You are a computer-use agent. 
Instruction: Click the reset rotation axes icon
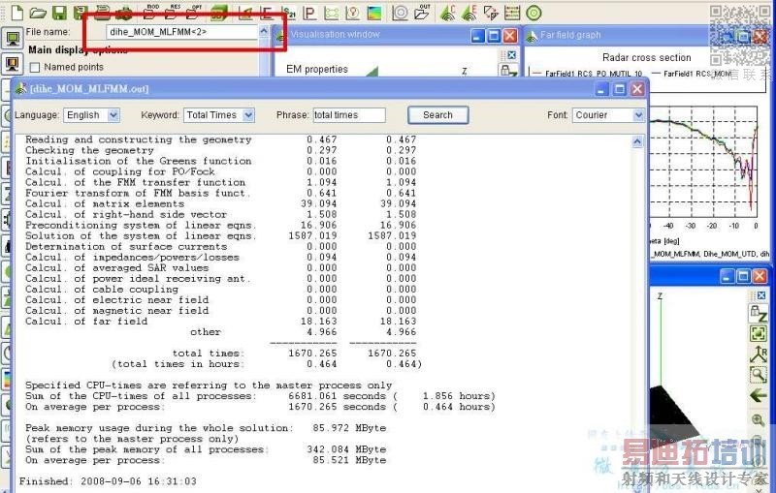pyautogui.click(x=758, y=354)
